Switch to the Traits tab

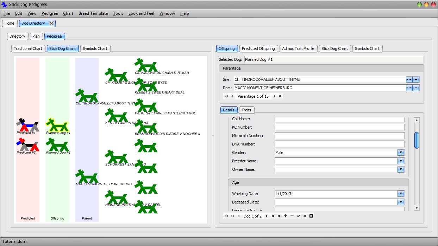[246, 110]
